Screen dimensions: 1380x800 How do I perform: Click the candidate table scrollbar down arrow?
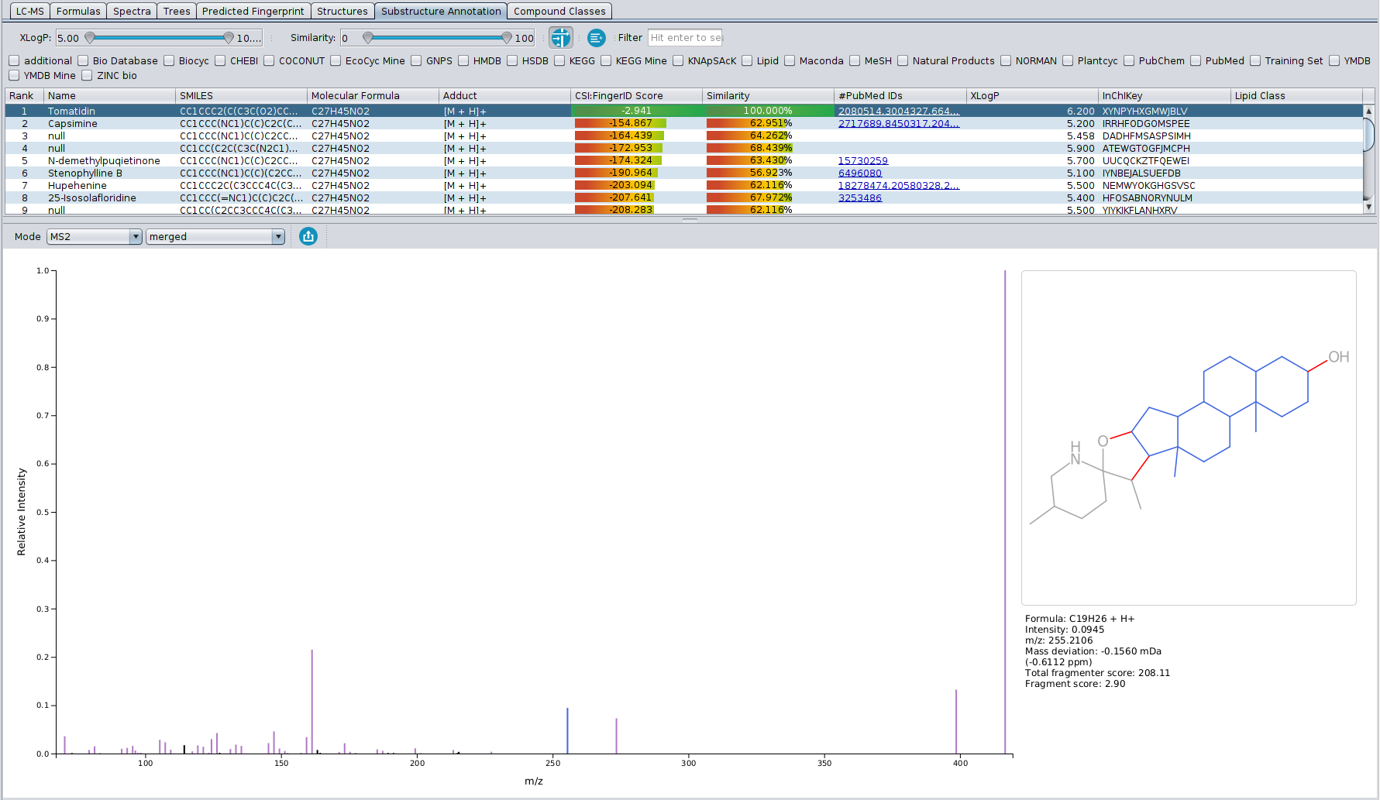pyautogui.click(x=1368, y=207)
